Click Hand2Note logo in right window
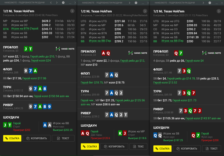224x156 pixels. tap(212, 53)
